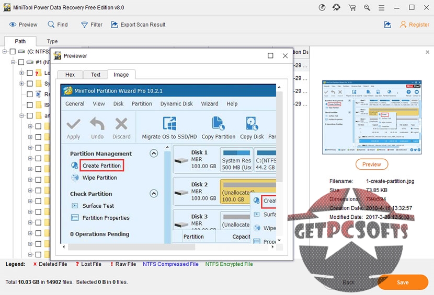Click the Previewer scrollbar right arrow
The width and height of the screenshot is (434, 295).
(273, 247)
